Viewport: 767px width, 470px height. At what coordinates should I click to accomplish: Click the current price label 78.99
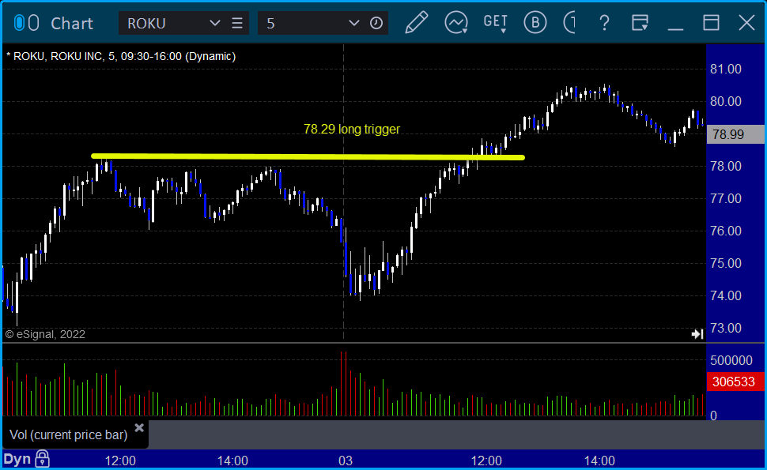(x=735, y=134)
